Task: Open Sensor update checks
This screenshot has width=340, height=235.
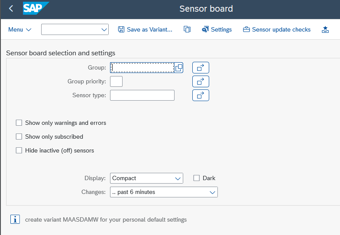Action: 277,29
